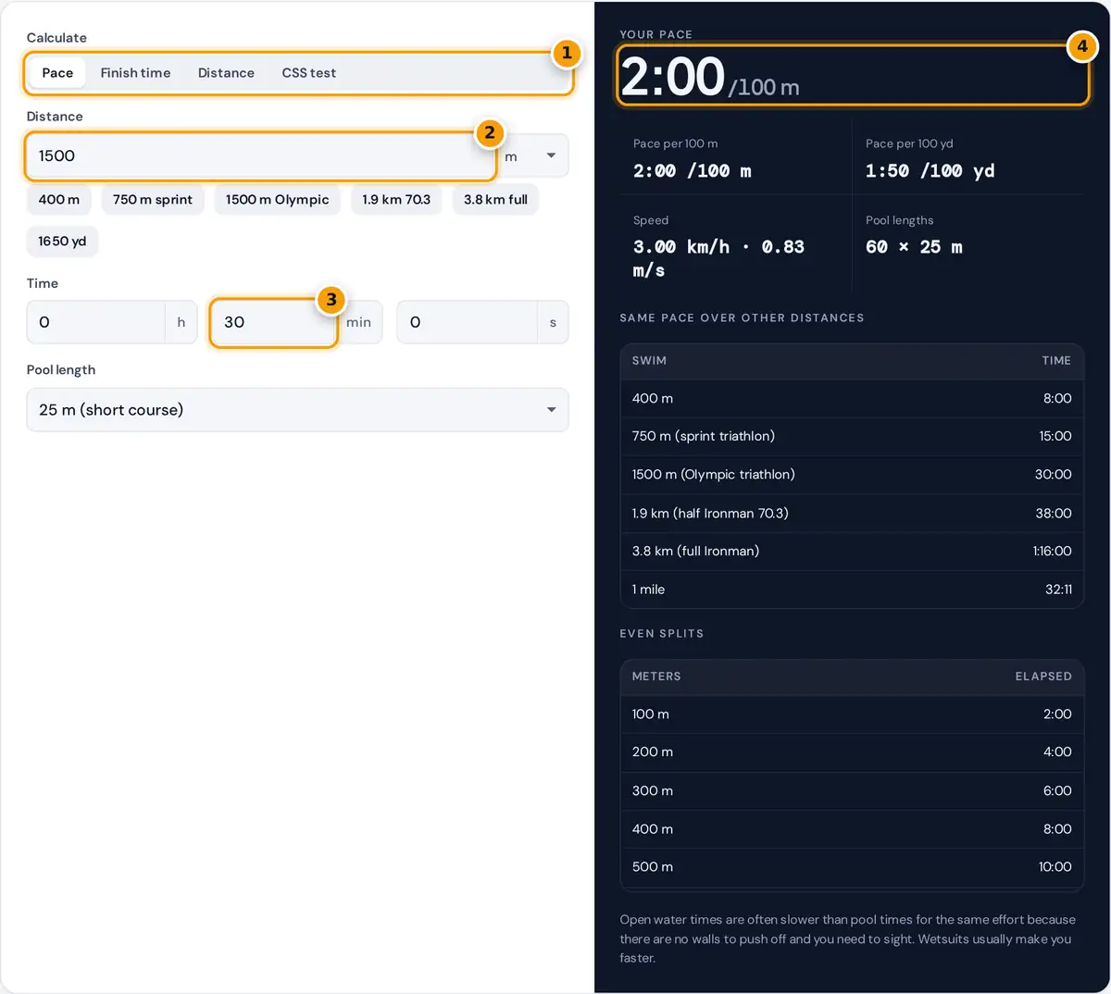Open the CSS test tab
This screenshot has height=994, width=1111.
click(308, 73)
